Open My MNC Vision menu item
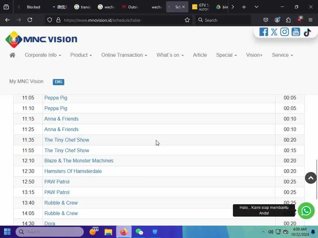Viewport: 318px width, 238px height. pyautogui.click(x=26, y=82)
